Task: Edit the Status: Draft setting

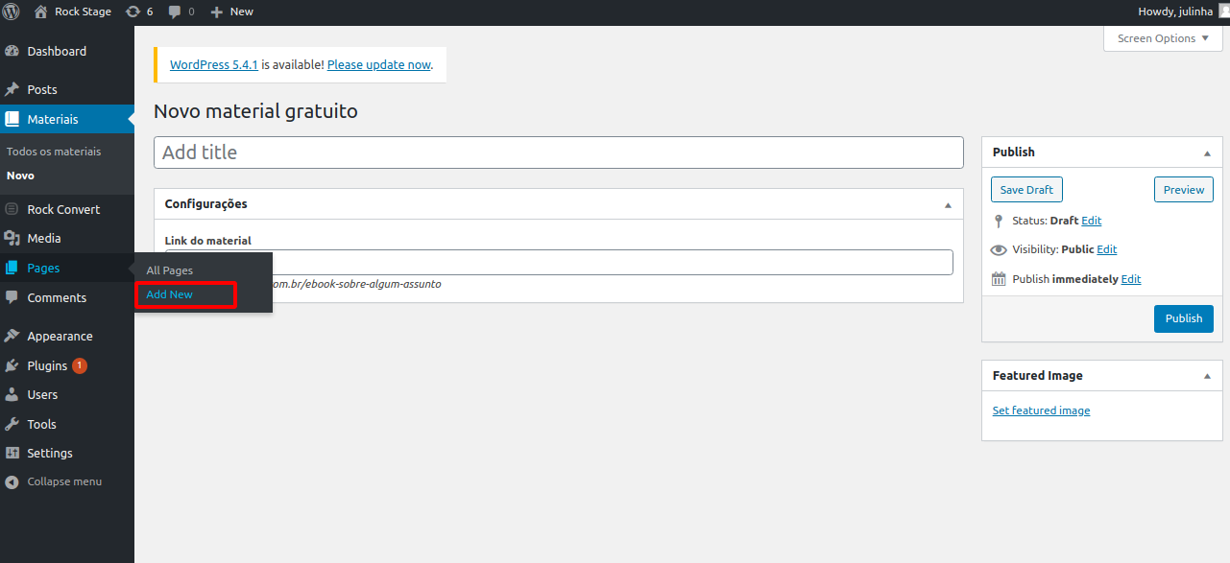Action: click(1092, 221)
